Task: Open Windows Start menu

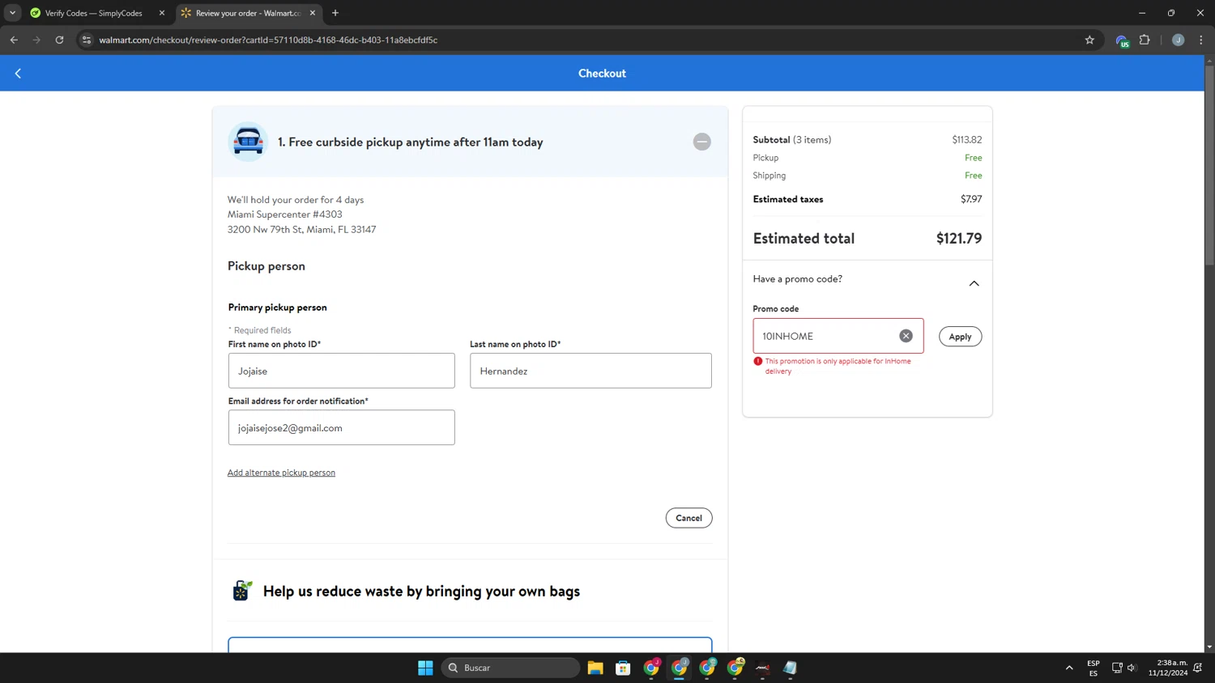Action: coord(425,668)
